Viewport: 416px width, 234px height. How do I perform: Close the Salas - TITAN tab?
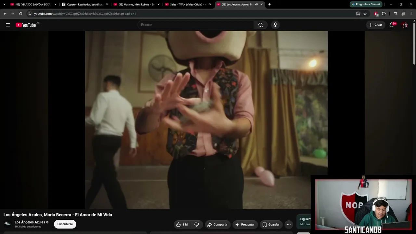click(210, 5)
